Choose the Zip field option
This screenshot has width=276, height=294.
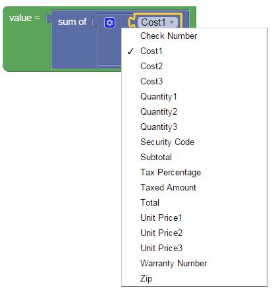pos(194,278)
